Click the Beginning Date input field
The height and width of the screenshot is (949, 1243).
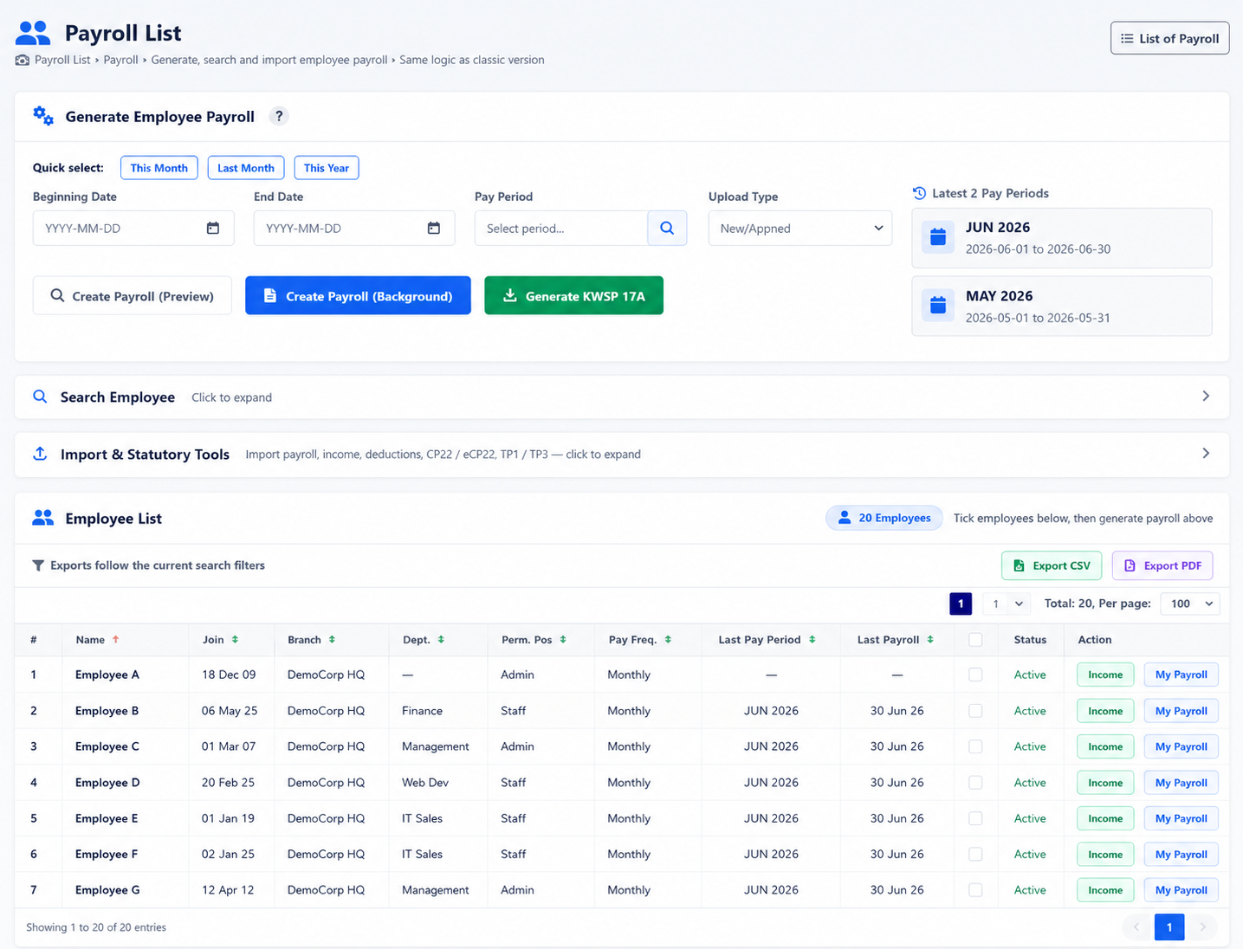pyautogui.click(x=133, y=228)
